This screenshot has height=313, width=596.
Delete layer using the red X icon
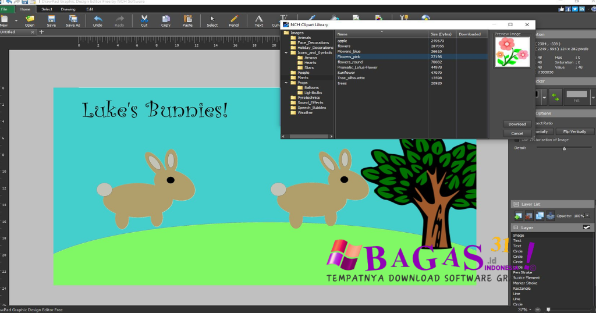[x=528, y=216]
